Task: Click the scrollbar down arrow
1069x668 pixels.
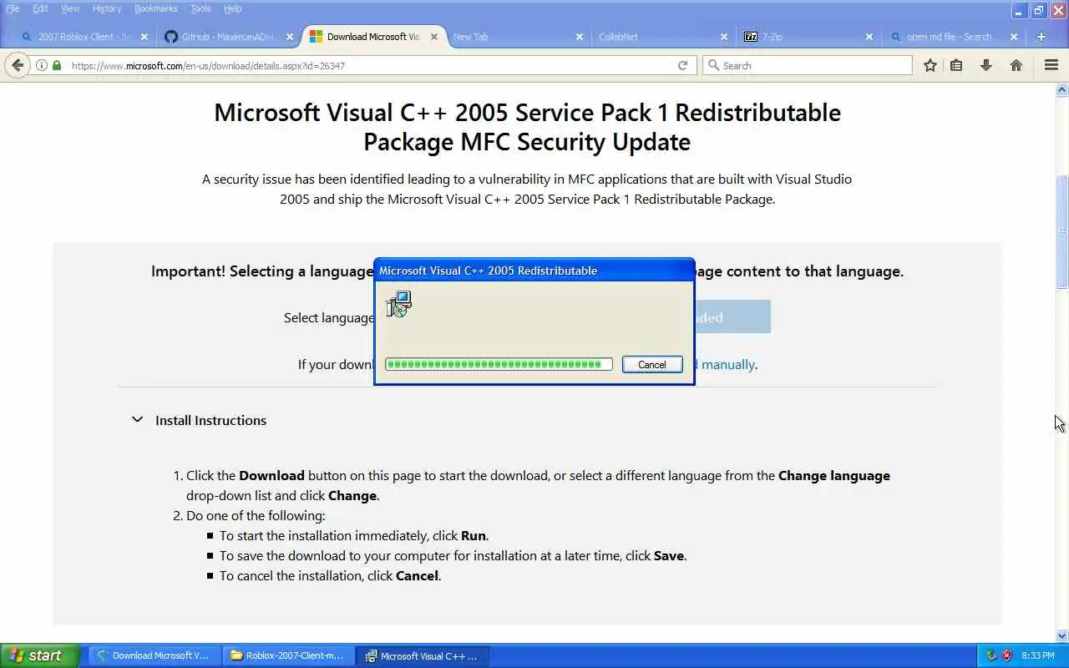Action: point(1062,635)
